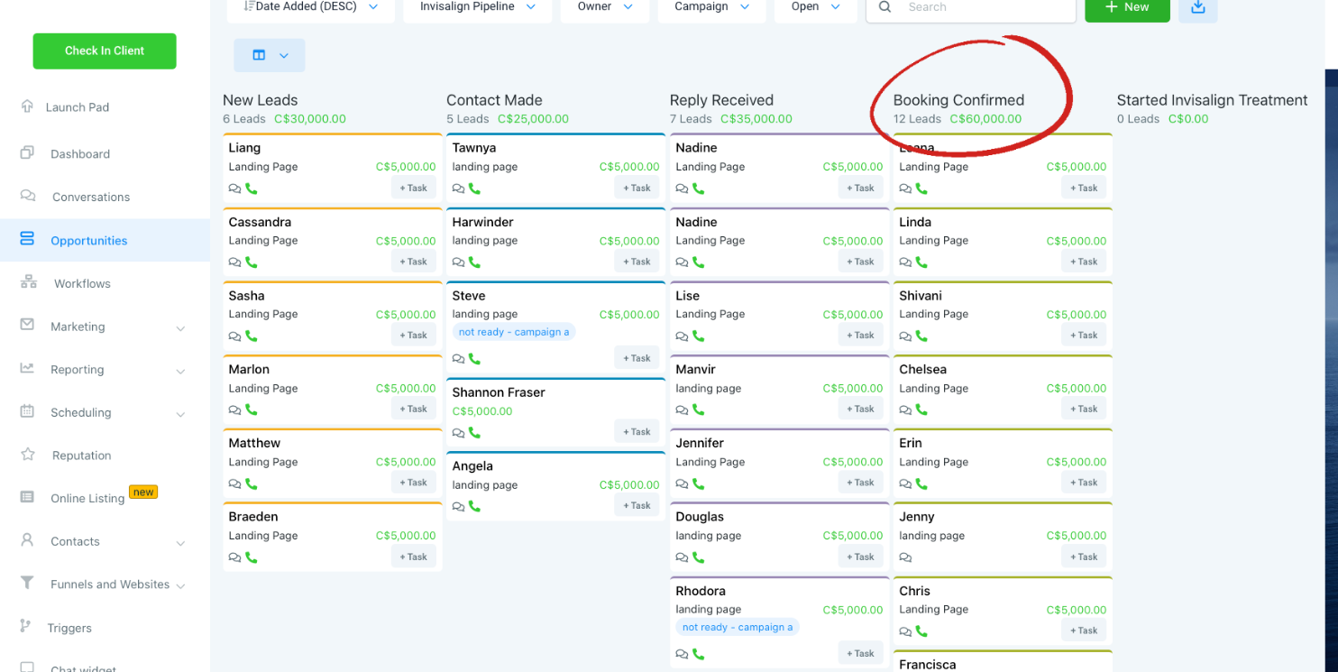
Task: Click the Check In Client button
Action: [x=105, y=51]
